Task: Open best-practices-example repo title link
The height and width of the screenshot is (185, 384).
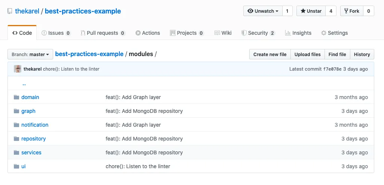Action: pyautogui.click(x=83, y=11)
